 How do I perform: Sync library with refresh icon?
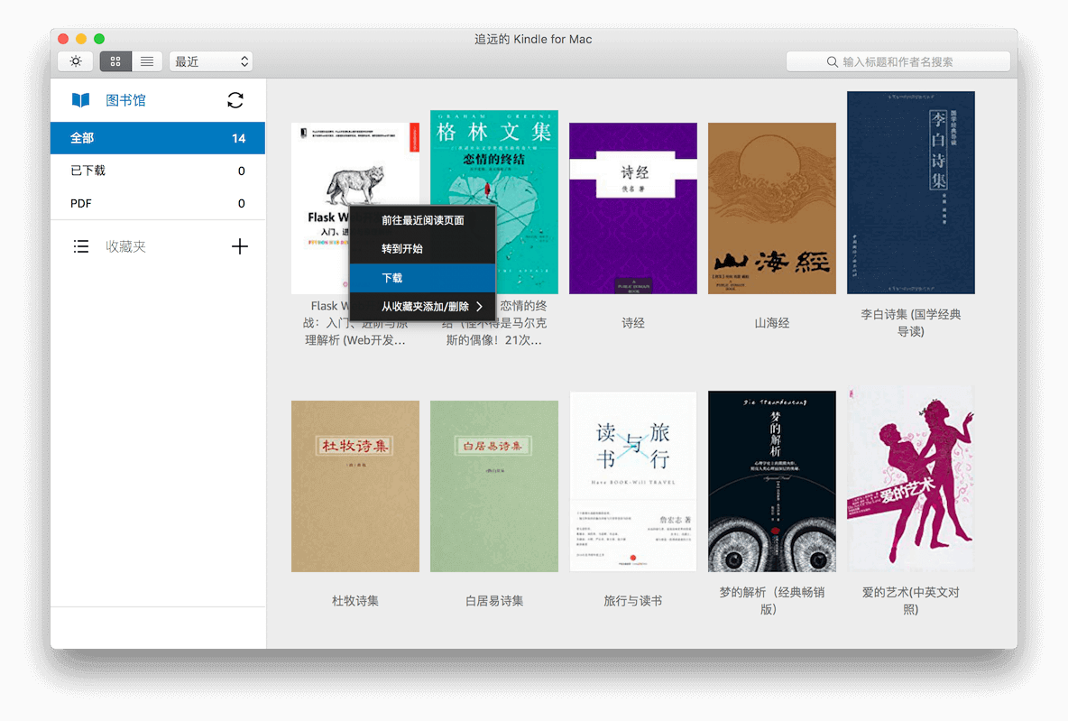pyautogui.click(x=235, y=100)
